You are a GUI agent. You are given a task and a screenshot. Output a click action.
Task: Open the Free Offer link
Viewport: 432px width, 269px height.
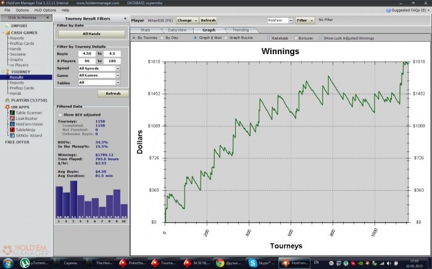click(17, 142)
